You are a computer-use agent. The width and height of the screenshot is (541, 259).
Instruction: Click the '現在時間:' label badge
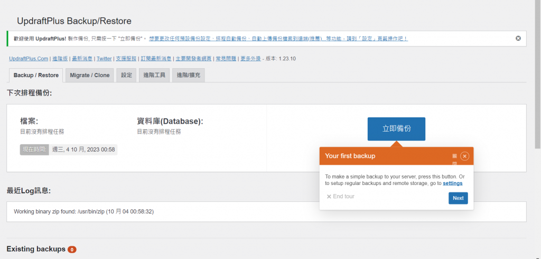(x=34, y=150)
